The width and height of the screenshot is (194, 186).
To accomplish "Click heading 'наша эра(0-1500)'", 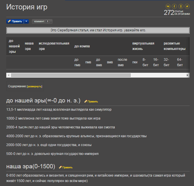I will tap(31, 166).
